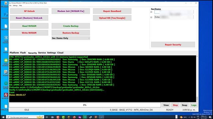Run Modem Init [NVRAM Fix]

[71, 11]
